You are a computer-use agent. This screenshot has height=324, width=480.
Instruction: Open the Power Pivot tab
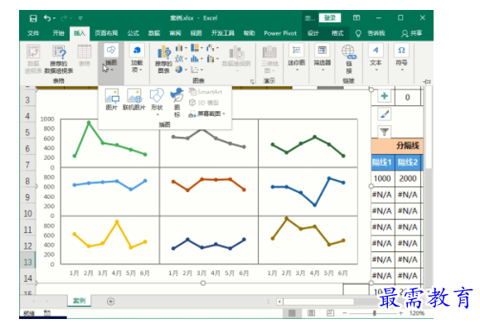pyautogui.click(x=280, y=33)
